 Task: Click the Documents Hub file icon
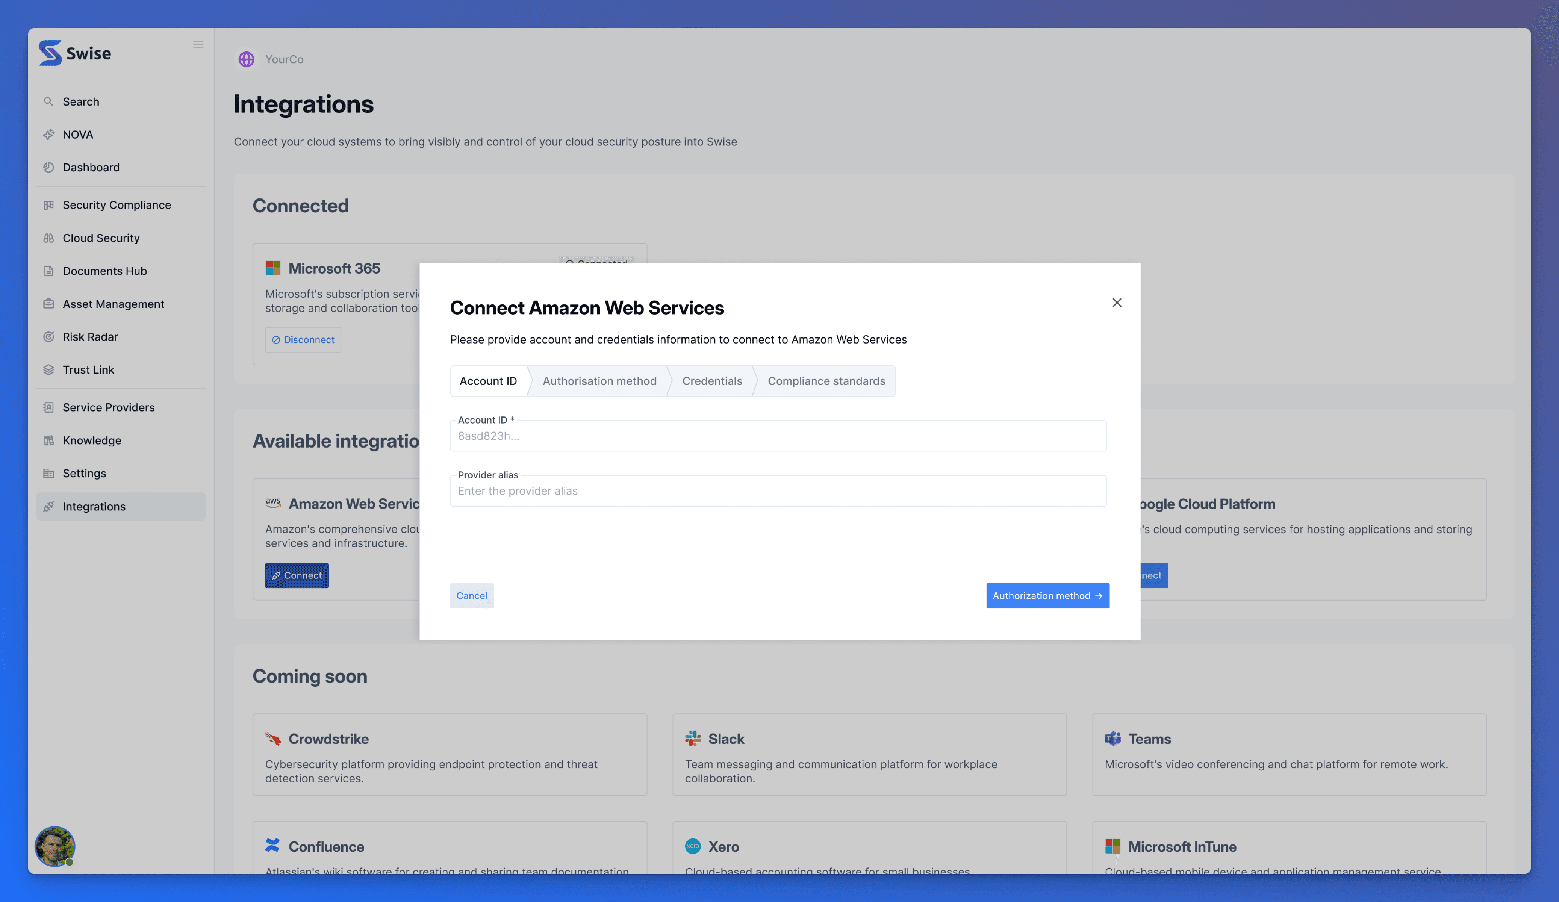click(x=48, y=271)
